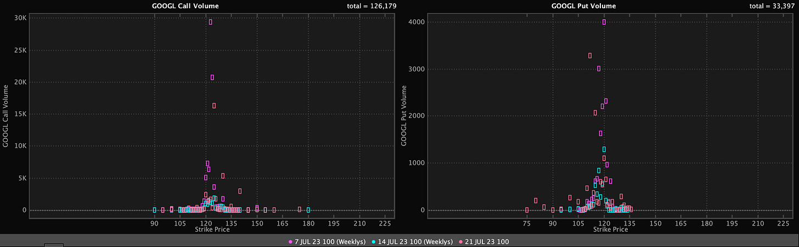Toggle the 14 JUL 23 100 (Weeklys) legend entry

pos(412,242)
